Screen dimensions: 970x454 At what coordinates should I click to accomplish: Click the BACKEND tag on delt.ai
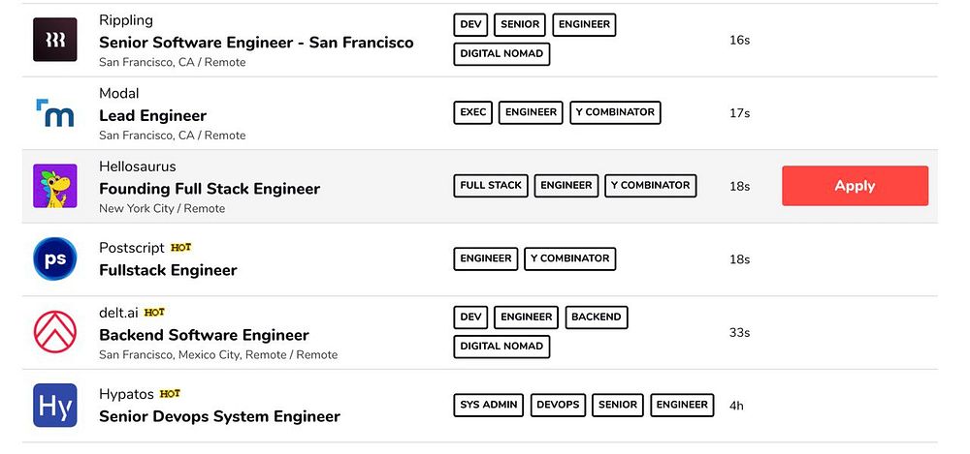pos(597,317)
